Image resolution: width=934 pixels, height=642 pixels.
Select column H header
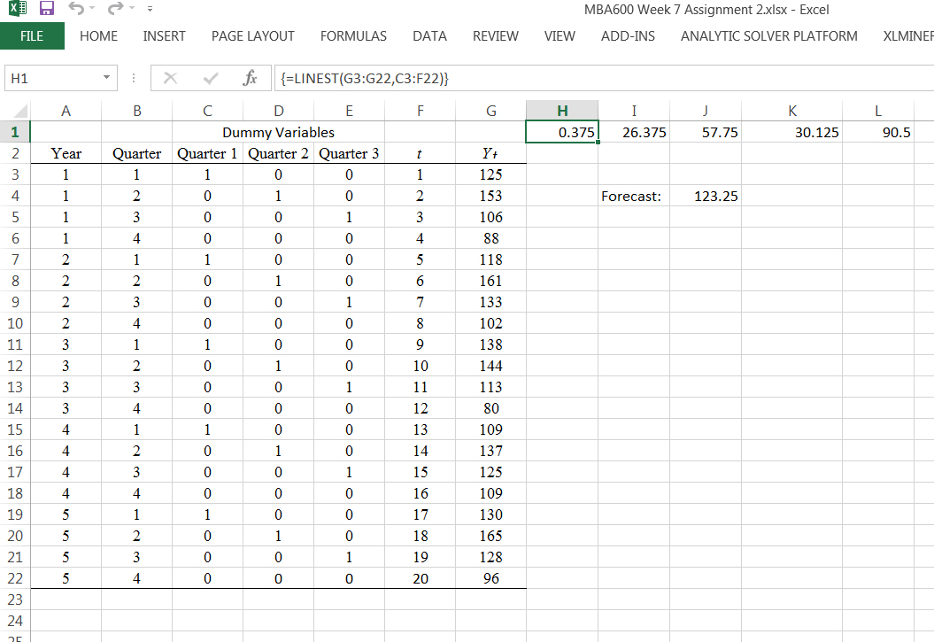coord(562,111)
